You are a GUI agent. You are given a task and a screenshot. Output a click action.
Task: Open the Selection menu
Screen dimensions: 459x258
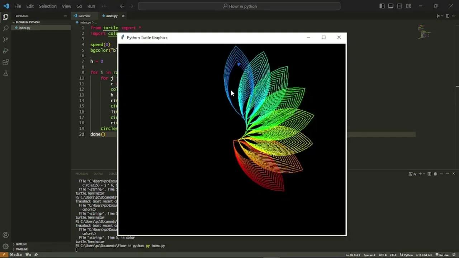[x=47, y=6]
